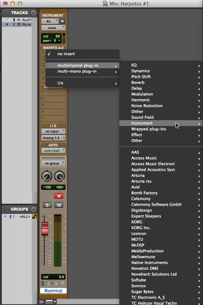Open the Sugar Bytes entry
The image size is (203, 305).
click(161, 292)
